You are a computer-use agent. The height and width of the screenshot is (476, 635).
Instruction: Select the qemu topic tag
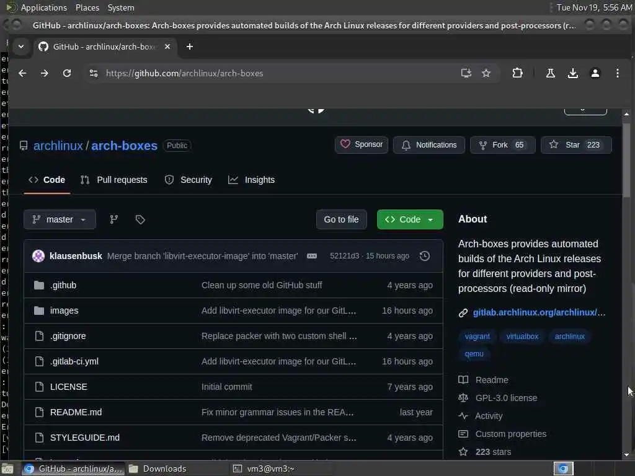pyautogui.click(x=474, y=354)
